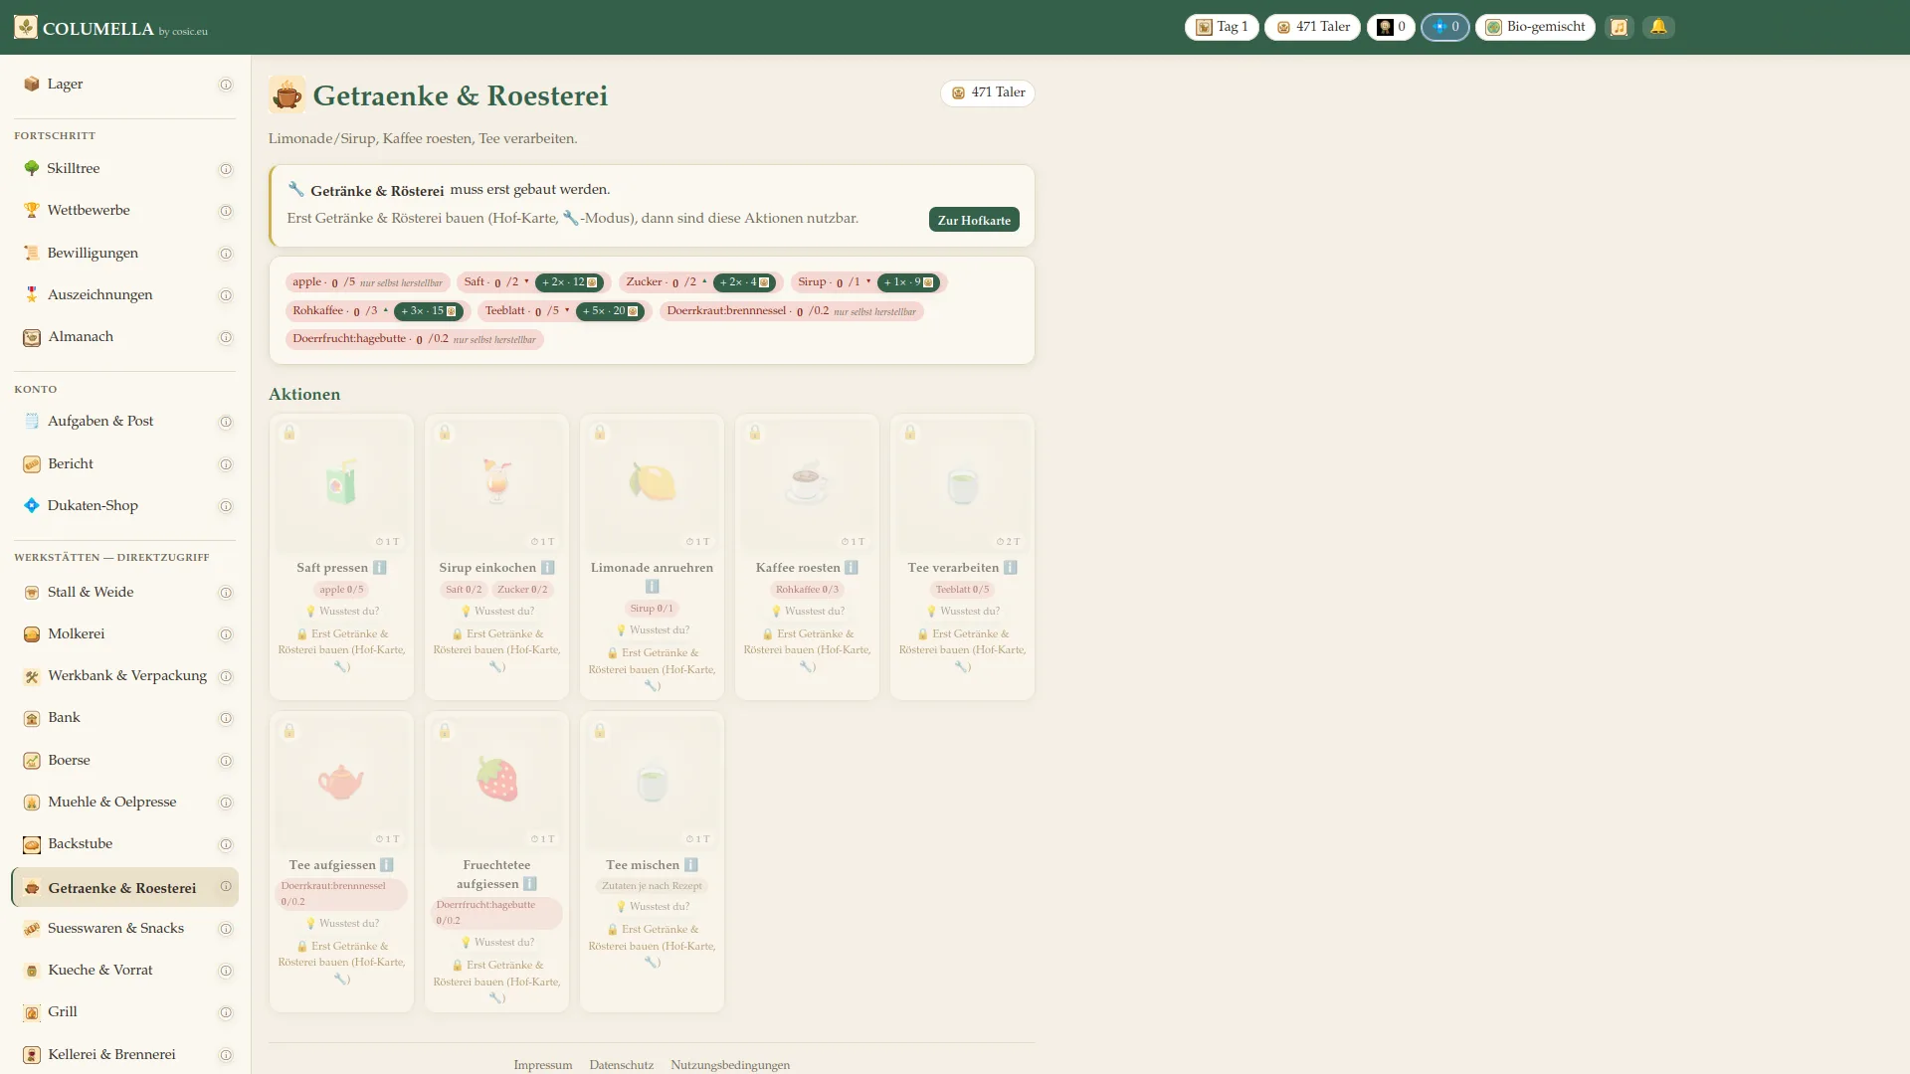Viewport: 1910px width, 1074px height.
Task: Click info icon next to Sirup einkochen
Action: (x=547, y=568)
